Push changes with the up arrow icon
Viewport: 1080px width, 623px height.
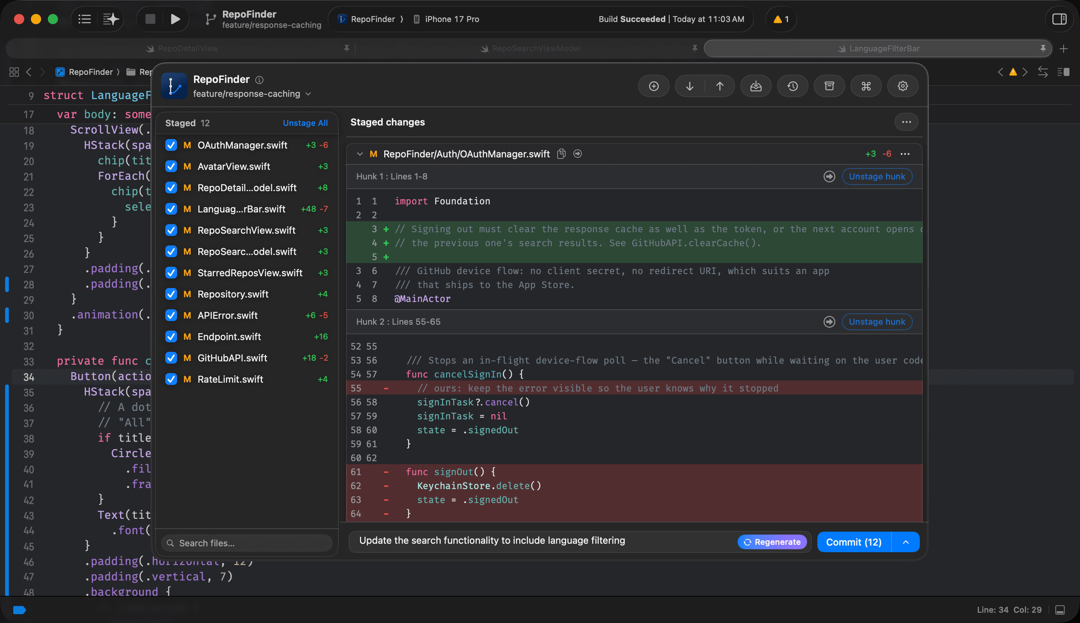720,86
